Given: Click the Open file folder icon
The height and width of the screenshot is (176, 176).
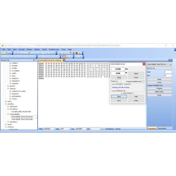Looking at the screenshot, I should pyautogui.click(x=6, y=53).
